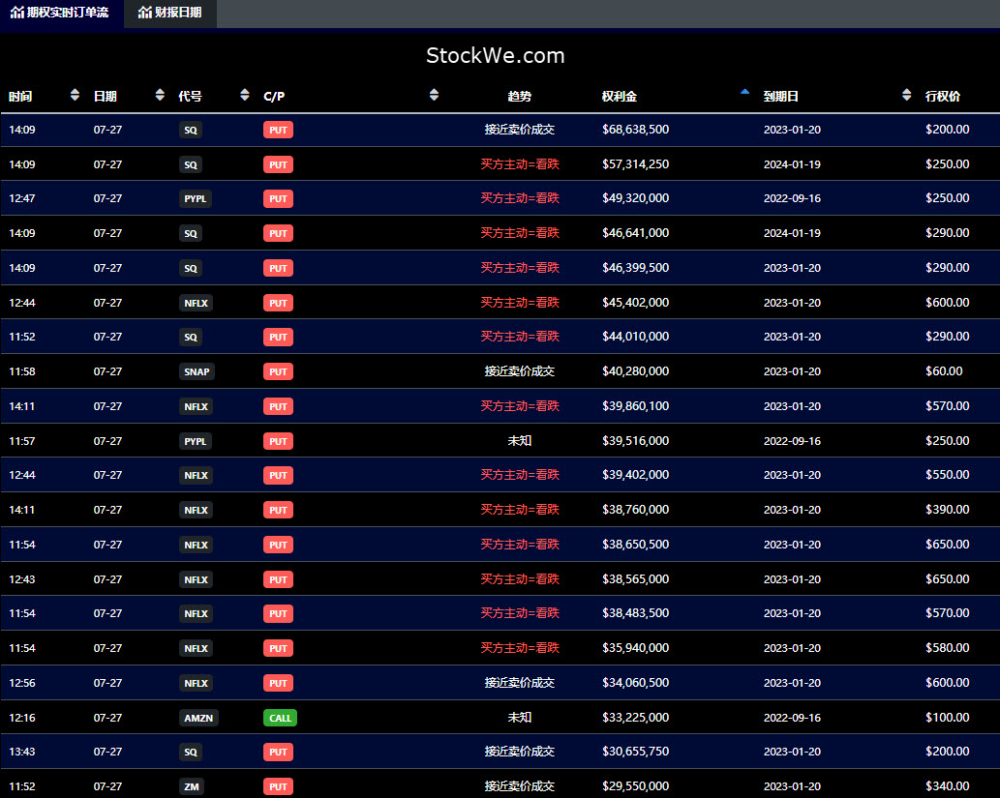Click the strike price $340.00
Viewport: 1000px width, 798px height.
947,785
